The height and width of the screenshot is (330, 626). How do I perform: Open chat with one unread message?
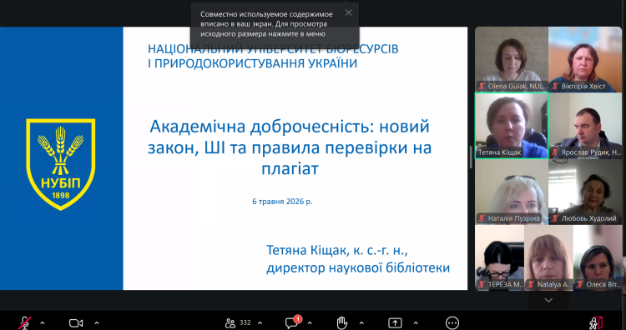coord(293,322)
